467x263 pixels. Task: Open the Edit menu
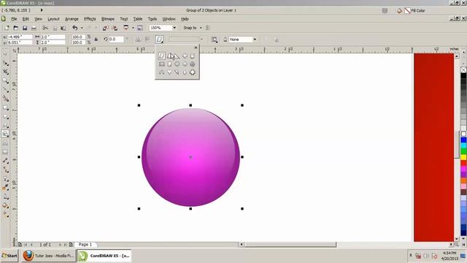tap(26, 19)
